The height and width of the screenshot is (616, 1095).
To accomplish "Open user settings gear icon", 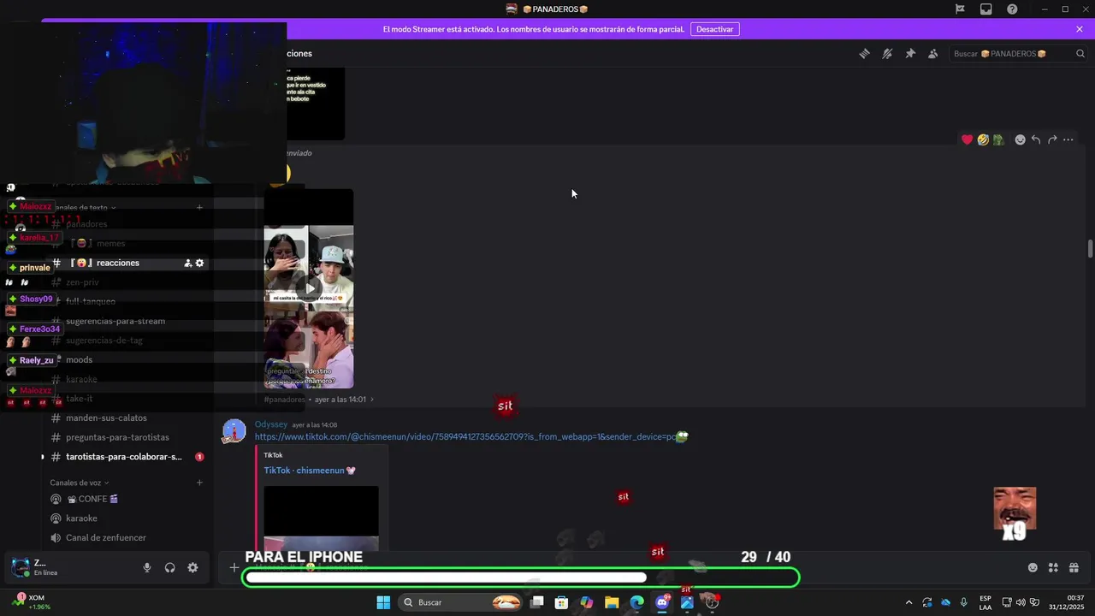I will 192,567.
